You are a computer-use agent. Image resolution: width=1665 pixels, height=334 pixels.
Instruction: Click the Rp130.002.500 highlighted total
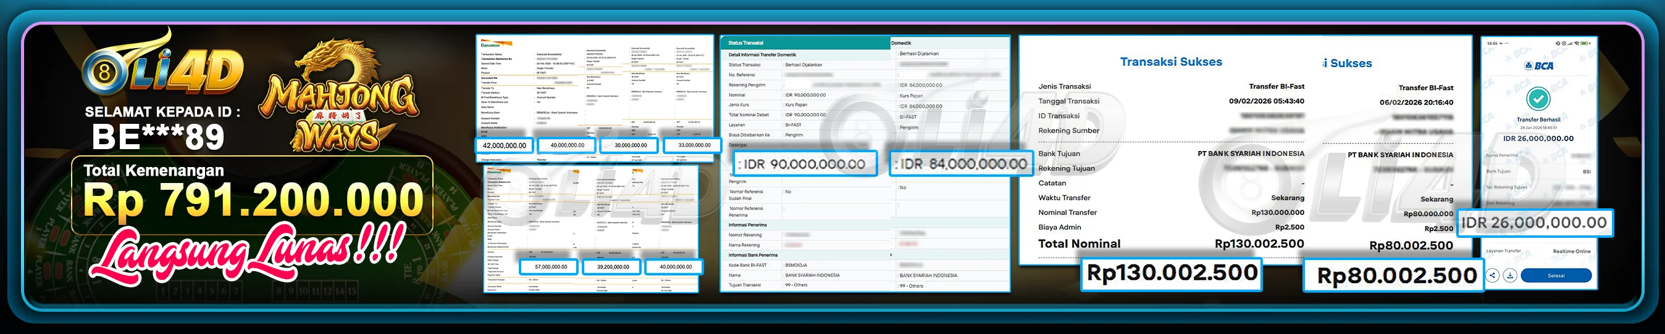[x=1171, y=274]
